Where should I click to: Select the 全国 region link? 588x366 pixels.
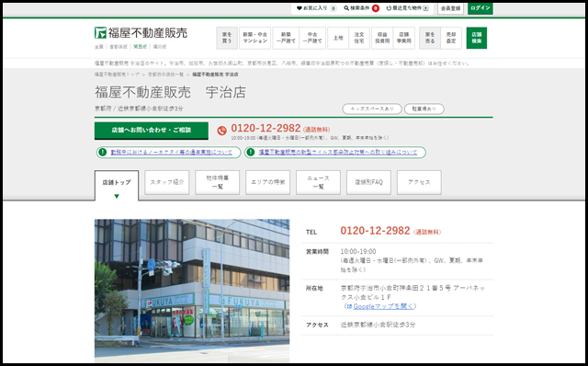[98, 47]
